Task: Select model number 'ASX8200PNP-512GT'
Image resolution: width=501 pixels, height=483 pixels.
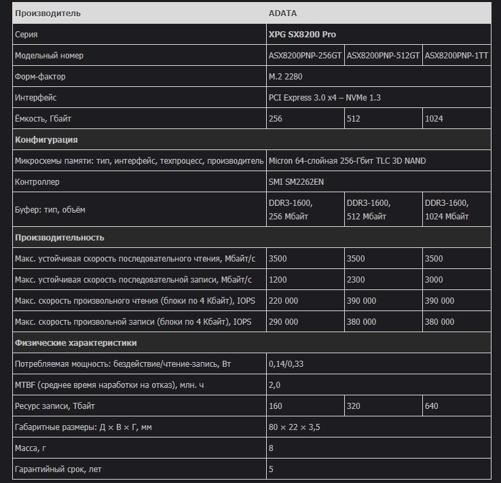Action: coord(383,56)
